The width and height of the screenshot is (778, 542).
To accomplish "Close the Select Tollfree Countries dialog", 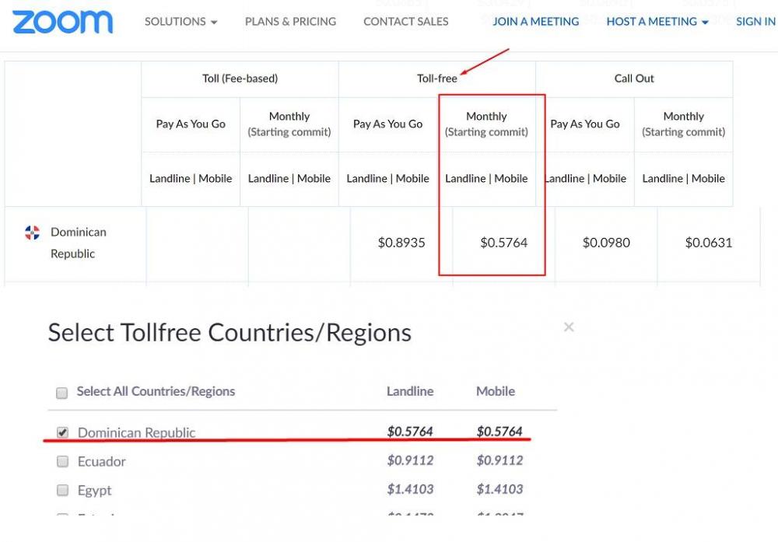I will [x=569, y=327].
